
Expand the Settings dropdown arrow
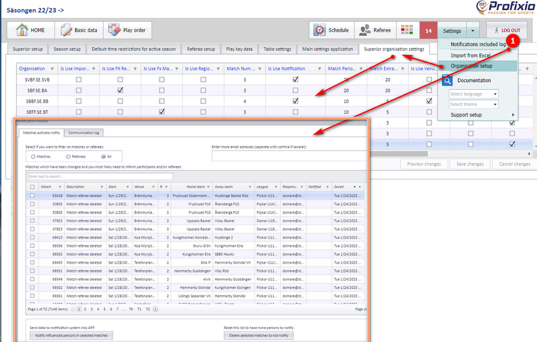point(473,31)
